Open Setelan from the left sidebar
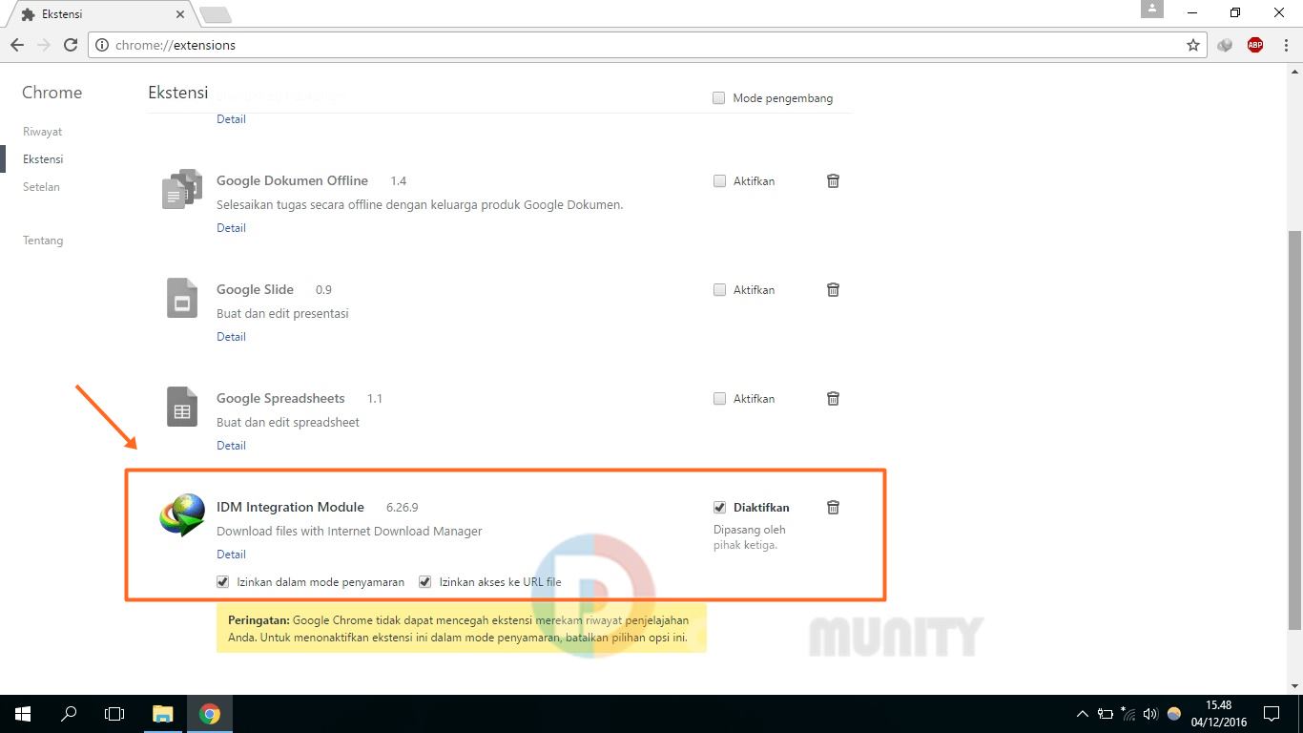 41,187
